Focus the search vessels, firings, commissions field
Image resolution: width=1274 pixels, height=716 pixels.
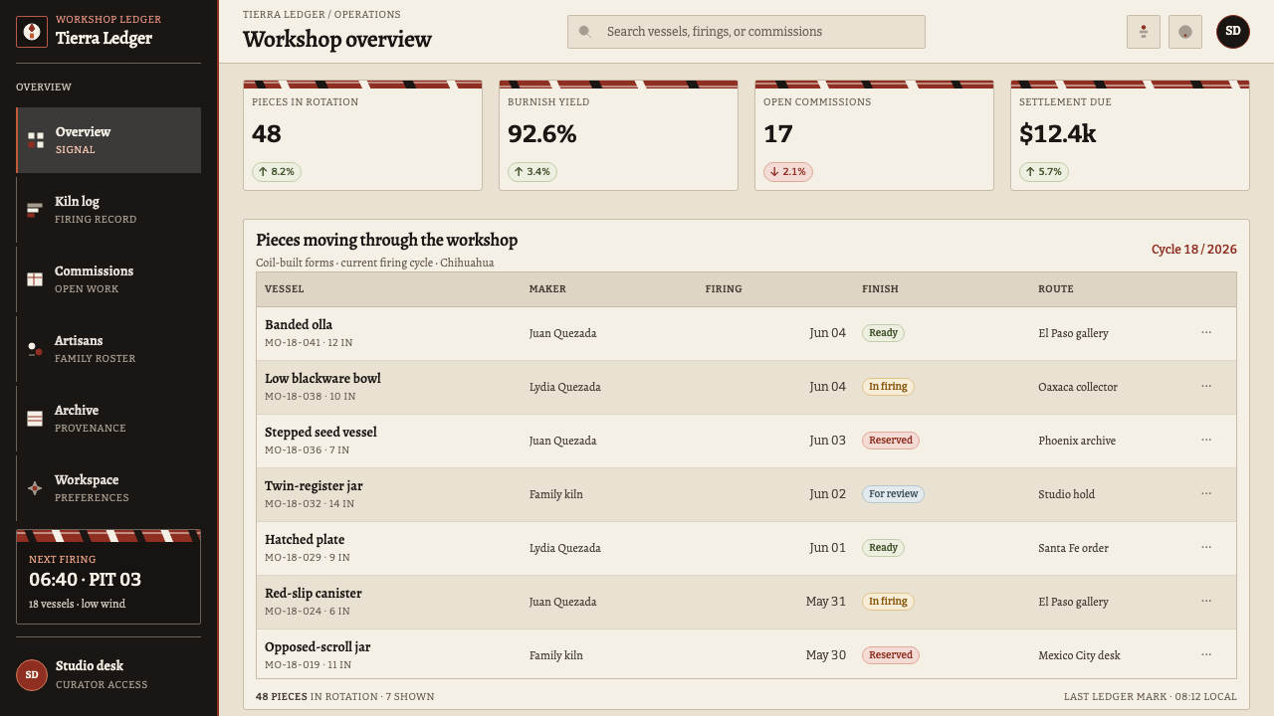tap(746, 32)
